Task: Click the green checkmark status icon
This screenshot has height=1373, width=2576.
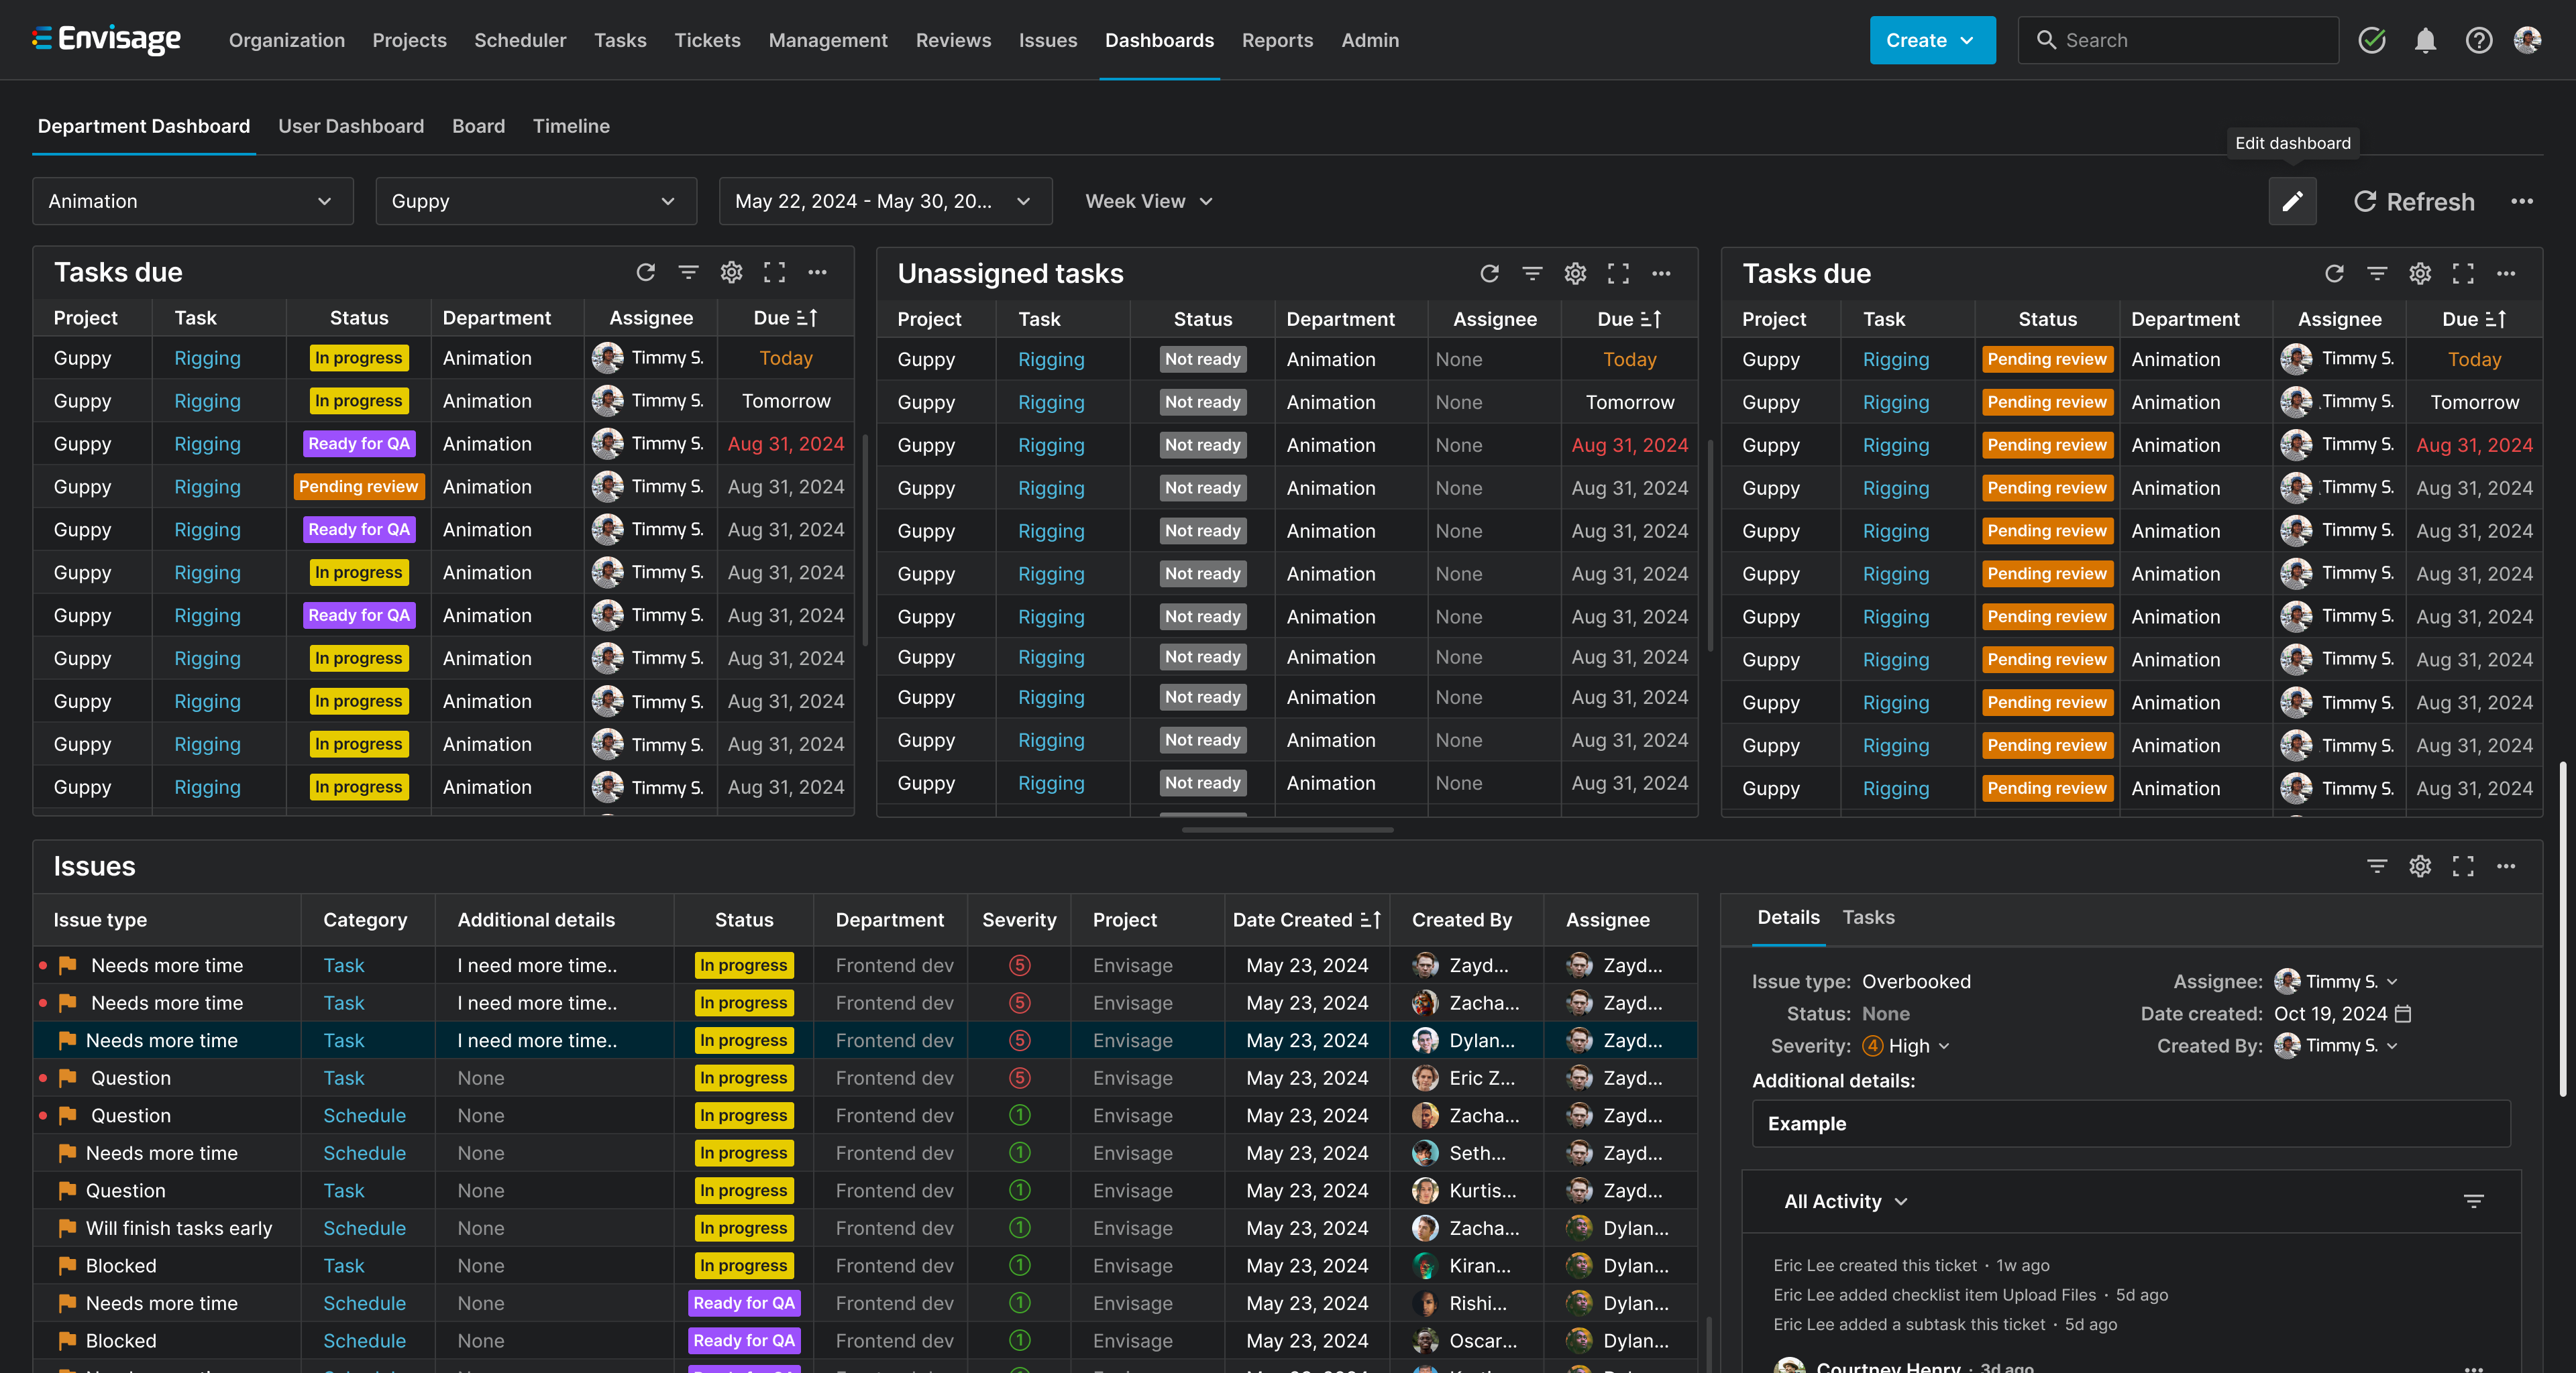Action: click(2372, 40)
